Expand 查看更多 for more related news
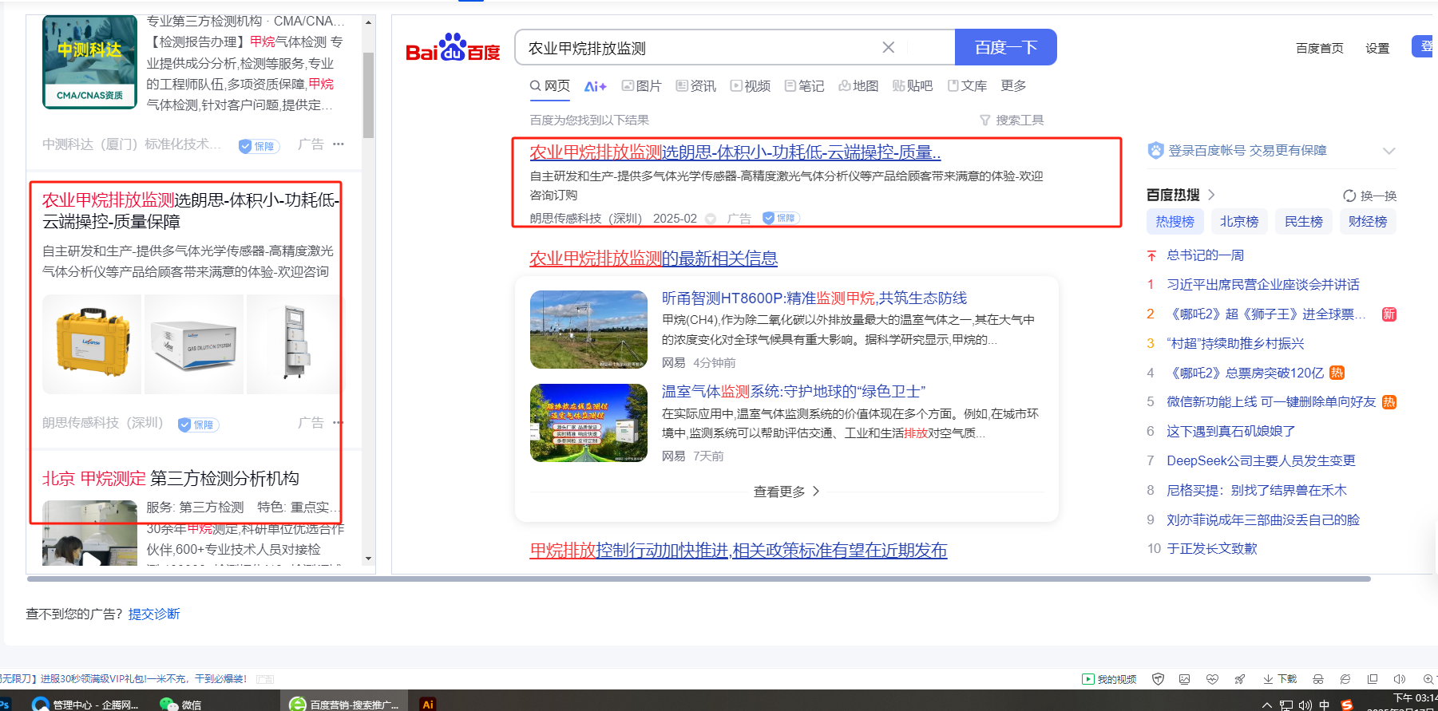The width and height of the screenshot is (1438, 711). (786, 492)
